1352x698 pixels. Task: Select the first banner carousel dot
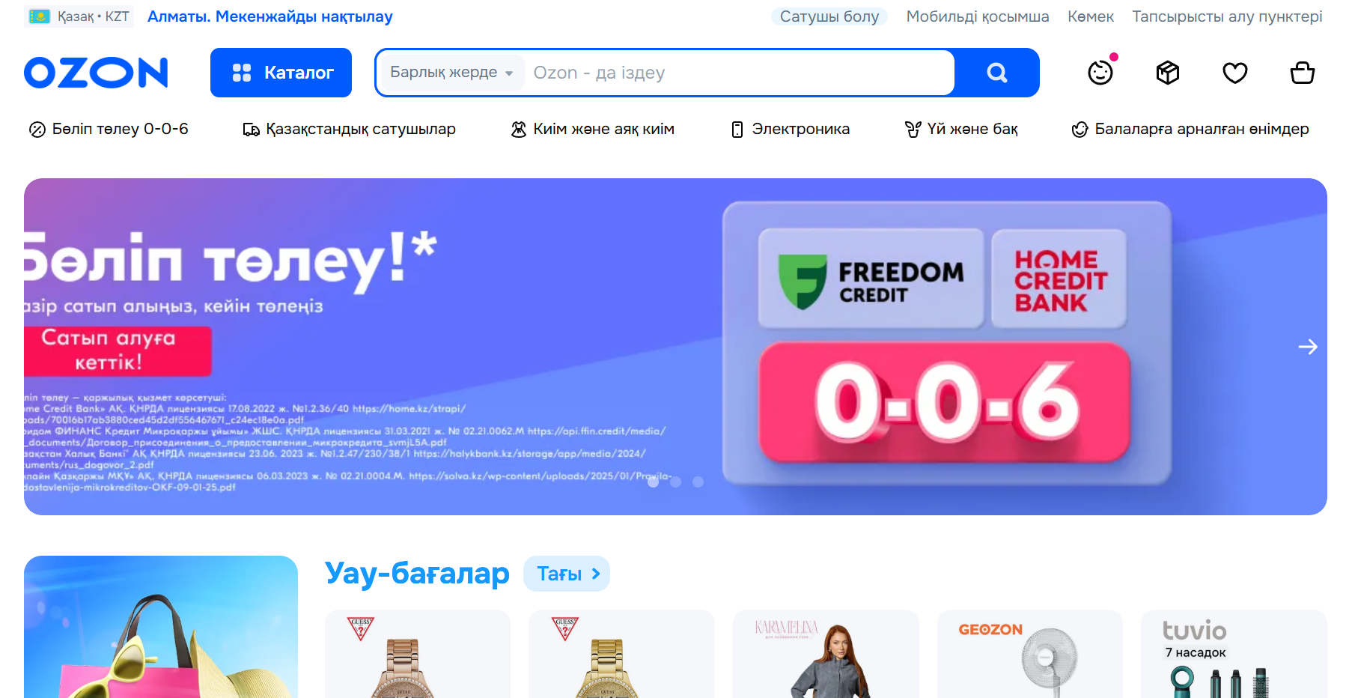[653, 482]
